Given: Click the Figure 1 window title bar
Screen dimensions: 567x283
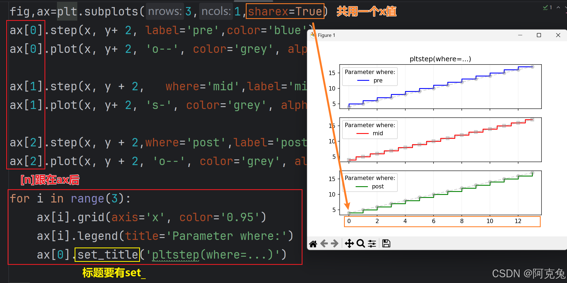Looking at the screenshot, I should pyautogui.click(x=326, y=35).
